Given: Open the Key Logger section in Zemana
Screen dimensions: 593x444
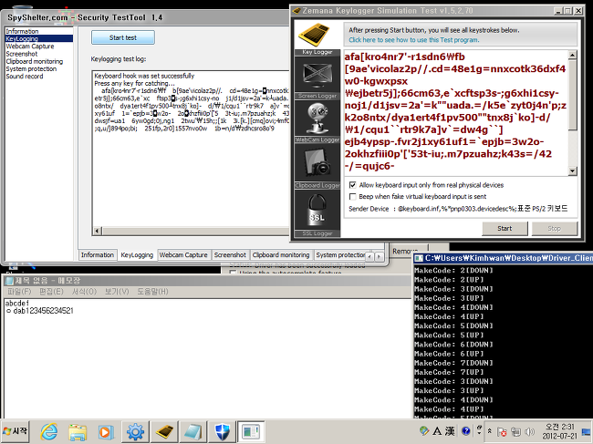Looking at the screenshot, I should [317, 37].
